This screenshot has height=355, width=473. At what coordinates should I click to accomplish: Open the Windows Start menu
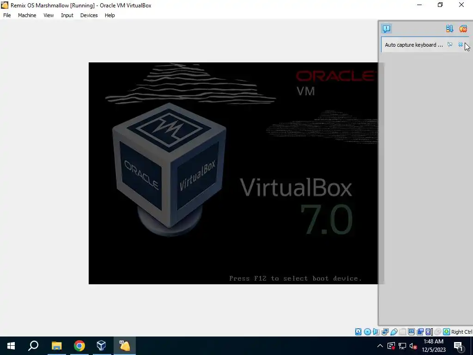(11, 346)
